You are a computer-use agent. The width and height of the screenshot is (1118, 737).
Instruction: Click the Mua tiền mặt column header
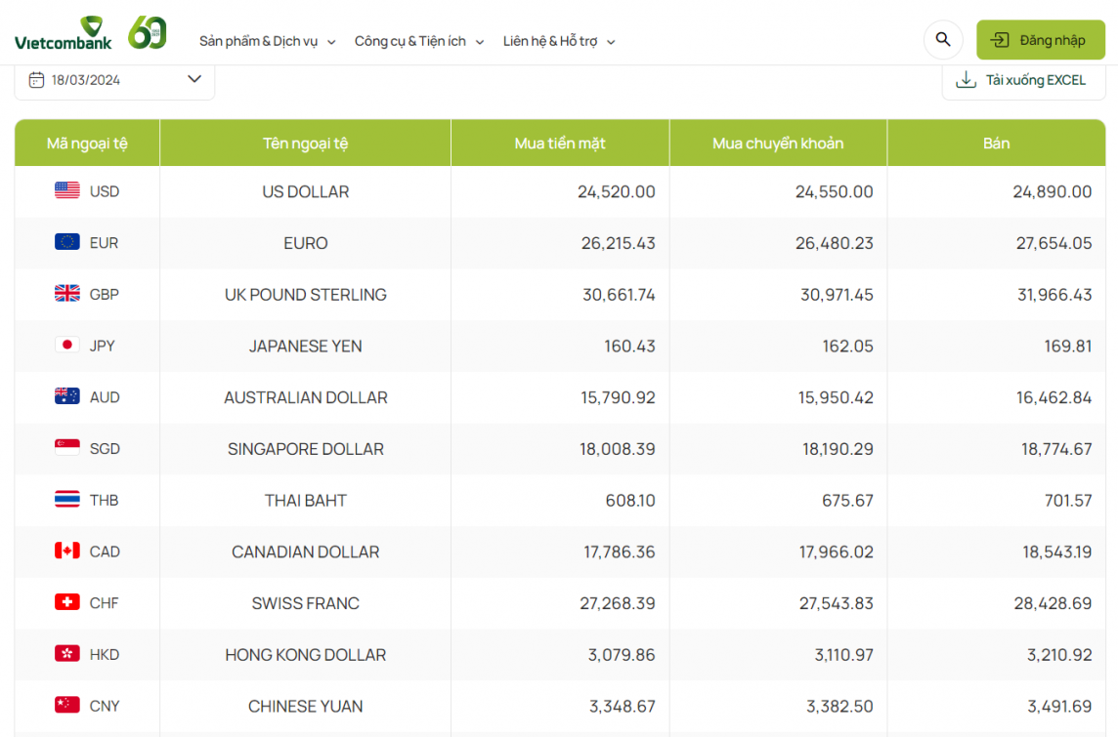click(559, 143)
